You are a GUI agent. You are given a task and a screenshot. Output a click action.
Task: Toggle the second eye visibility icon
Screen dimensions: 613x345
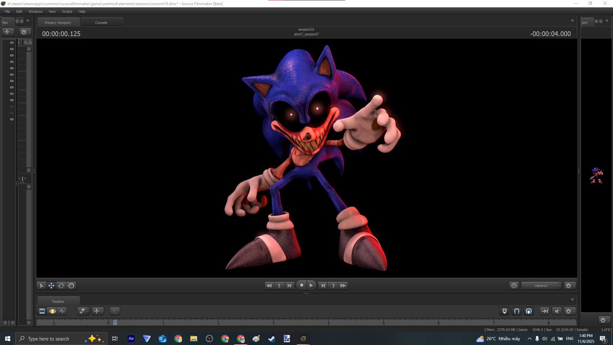tap(12, 49)
